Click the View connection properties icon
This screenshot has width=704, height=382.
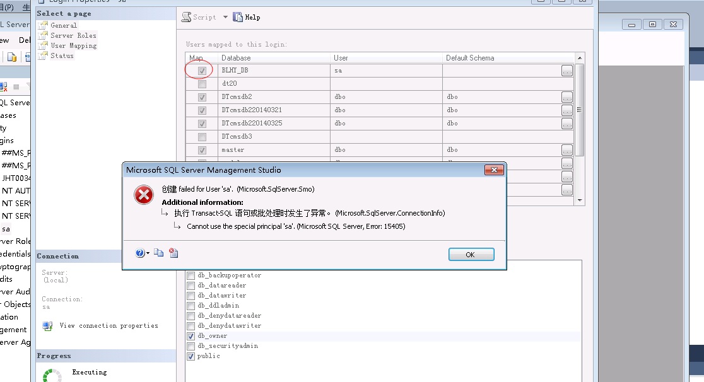[x=47, y=326]
